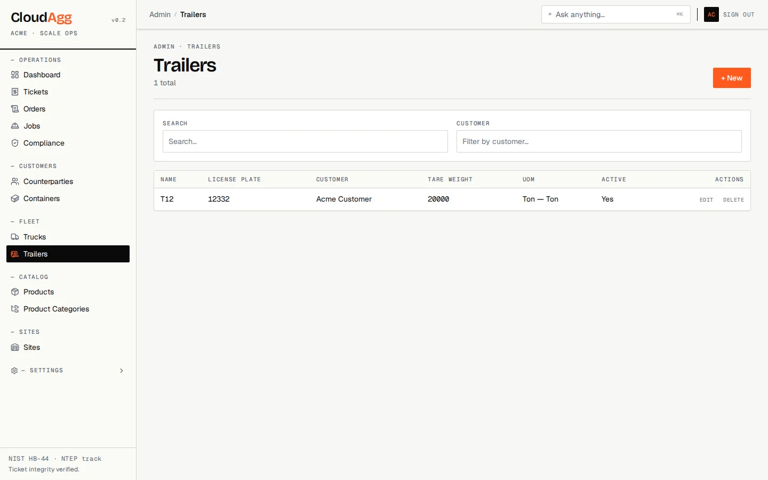Click the T12 name cell
This screenshot has height=480, width=768.
click(x=167, y=199)
